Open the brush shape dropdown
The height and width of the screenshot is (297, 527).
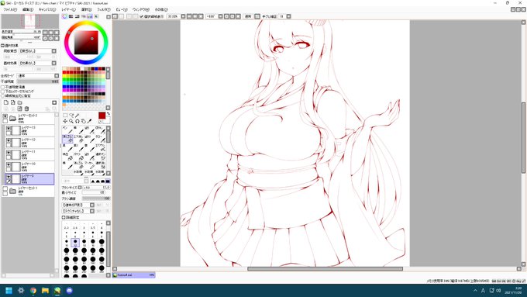coord(92,205)
